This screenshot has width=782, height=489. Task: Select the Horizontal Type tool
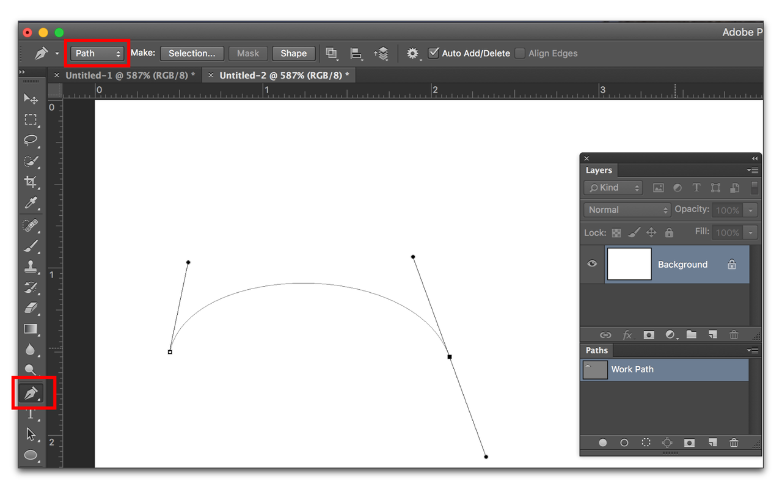pos(32,414)
